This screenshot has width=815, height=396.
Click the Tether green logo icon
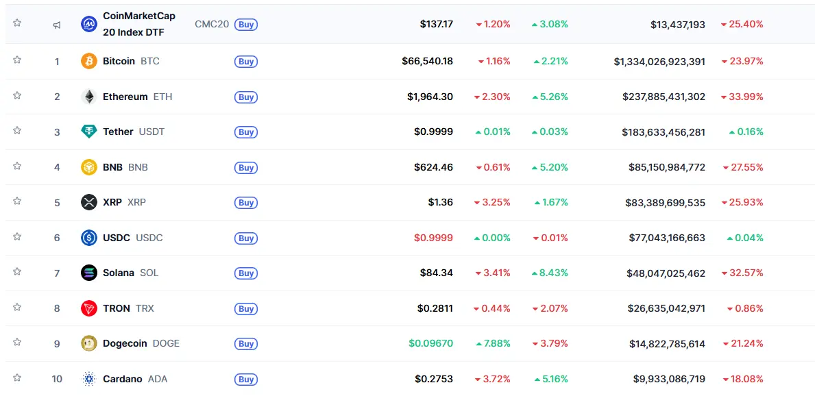point(89,132)
